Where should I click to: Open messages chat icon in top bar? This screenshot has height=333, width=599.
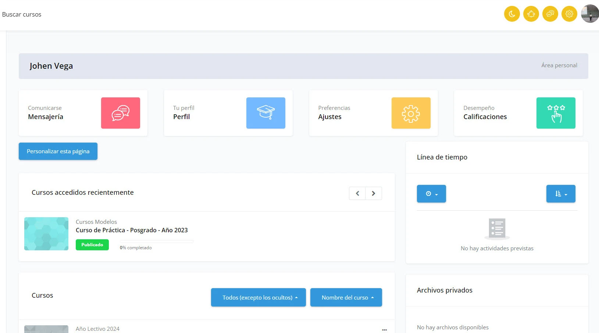(550, 14)
